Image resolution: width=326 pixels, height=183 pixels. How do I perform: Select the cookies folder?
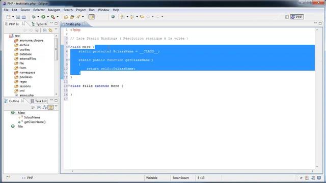click(22, 50)
